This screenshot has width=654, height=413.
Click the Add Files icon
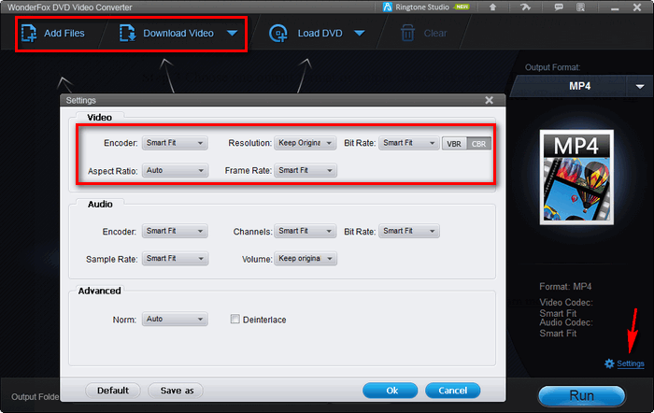click(29, 34)
